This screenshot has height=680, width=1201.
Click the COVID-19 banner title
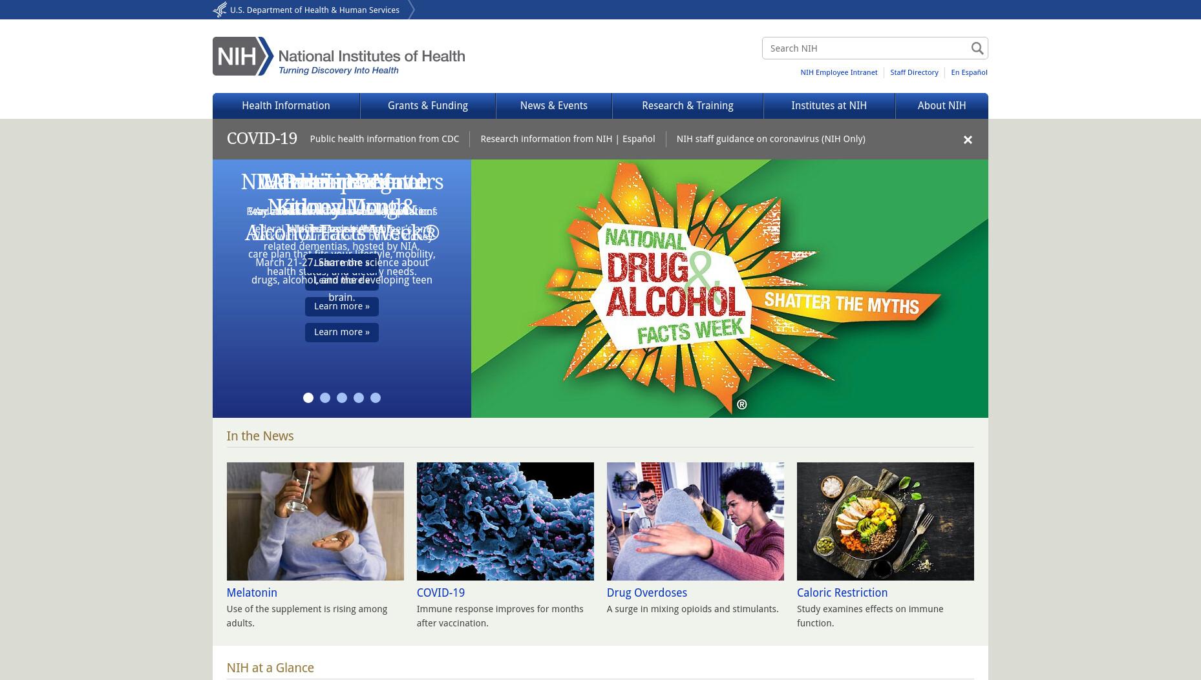pos(262,139)
